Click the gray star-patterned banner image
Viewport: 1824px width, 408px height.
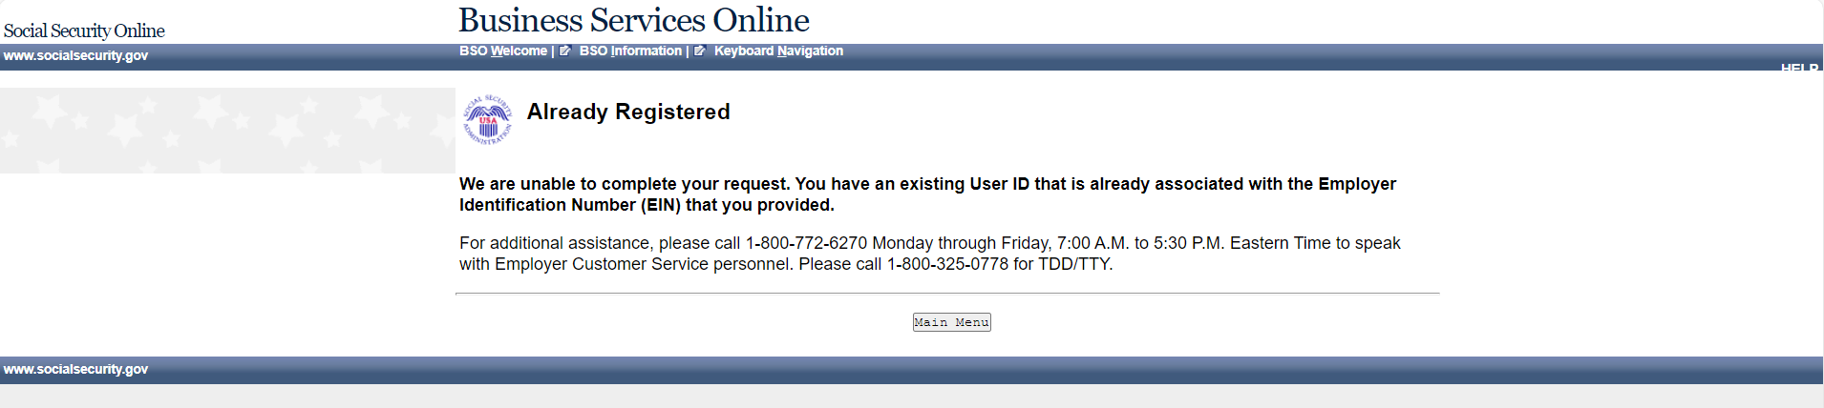coord(227,131)
